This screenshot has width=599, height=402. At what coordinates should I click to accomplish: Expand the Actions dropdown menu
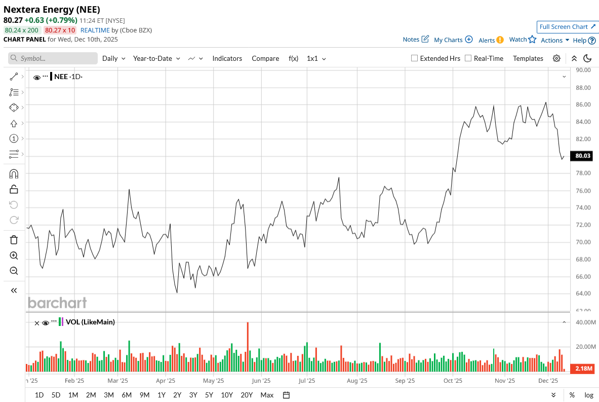(555, 40)
